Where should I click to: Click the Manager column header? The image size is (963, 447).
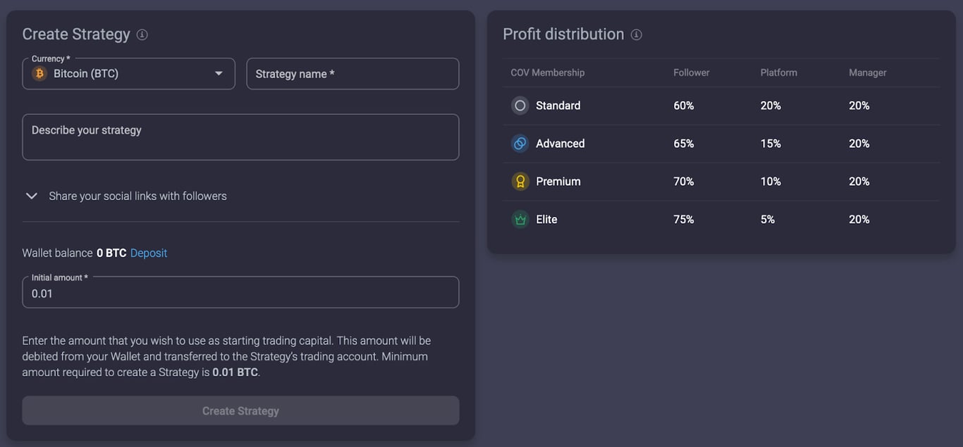pyautogui.click(x=867, y=72)
